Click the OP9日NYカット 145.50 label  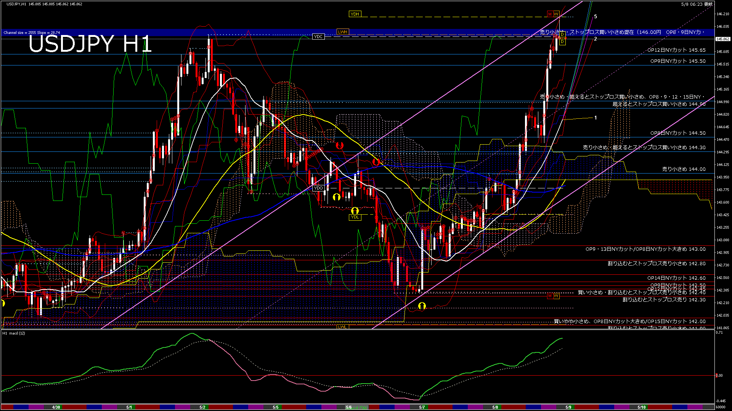678,61
